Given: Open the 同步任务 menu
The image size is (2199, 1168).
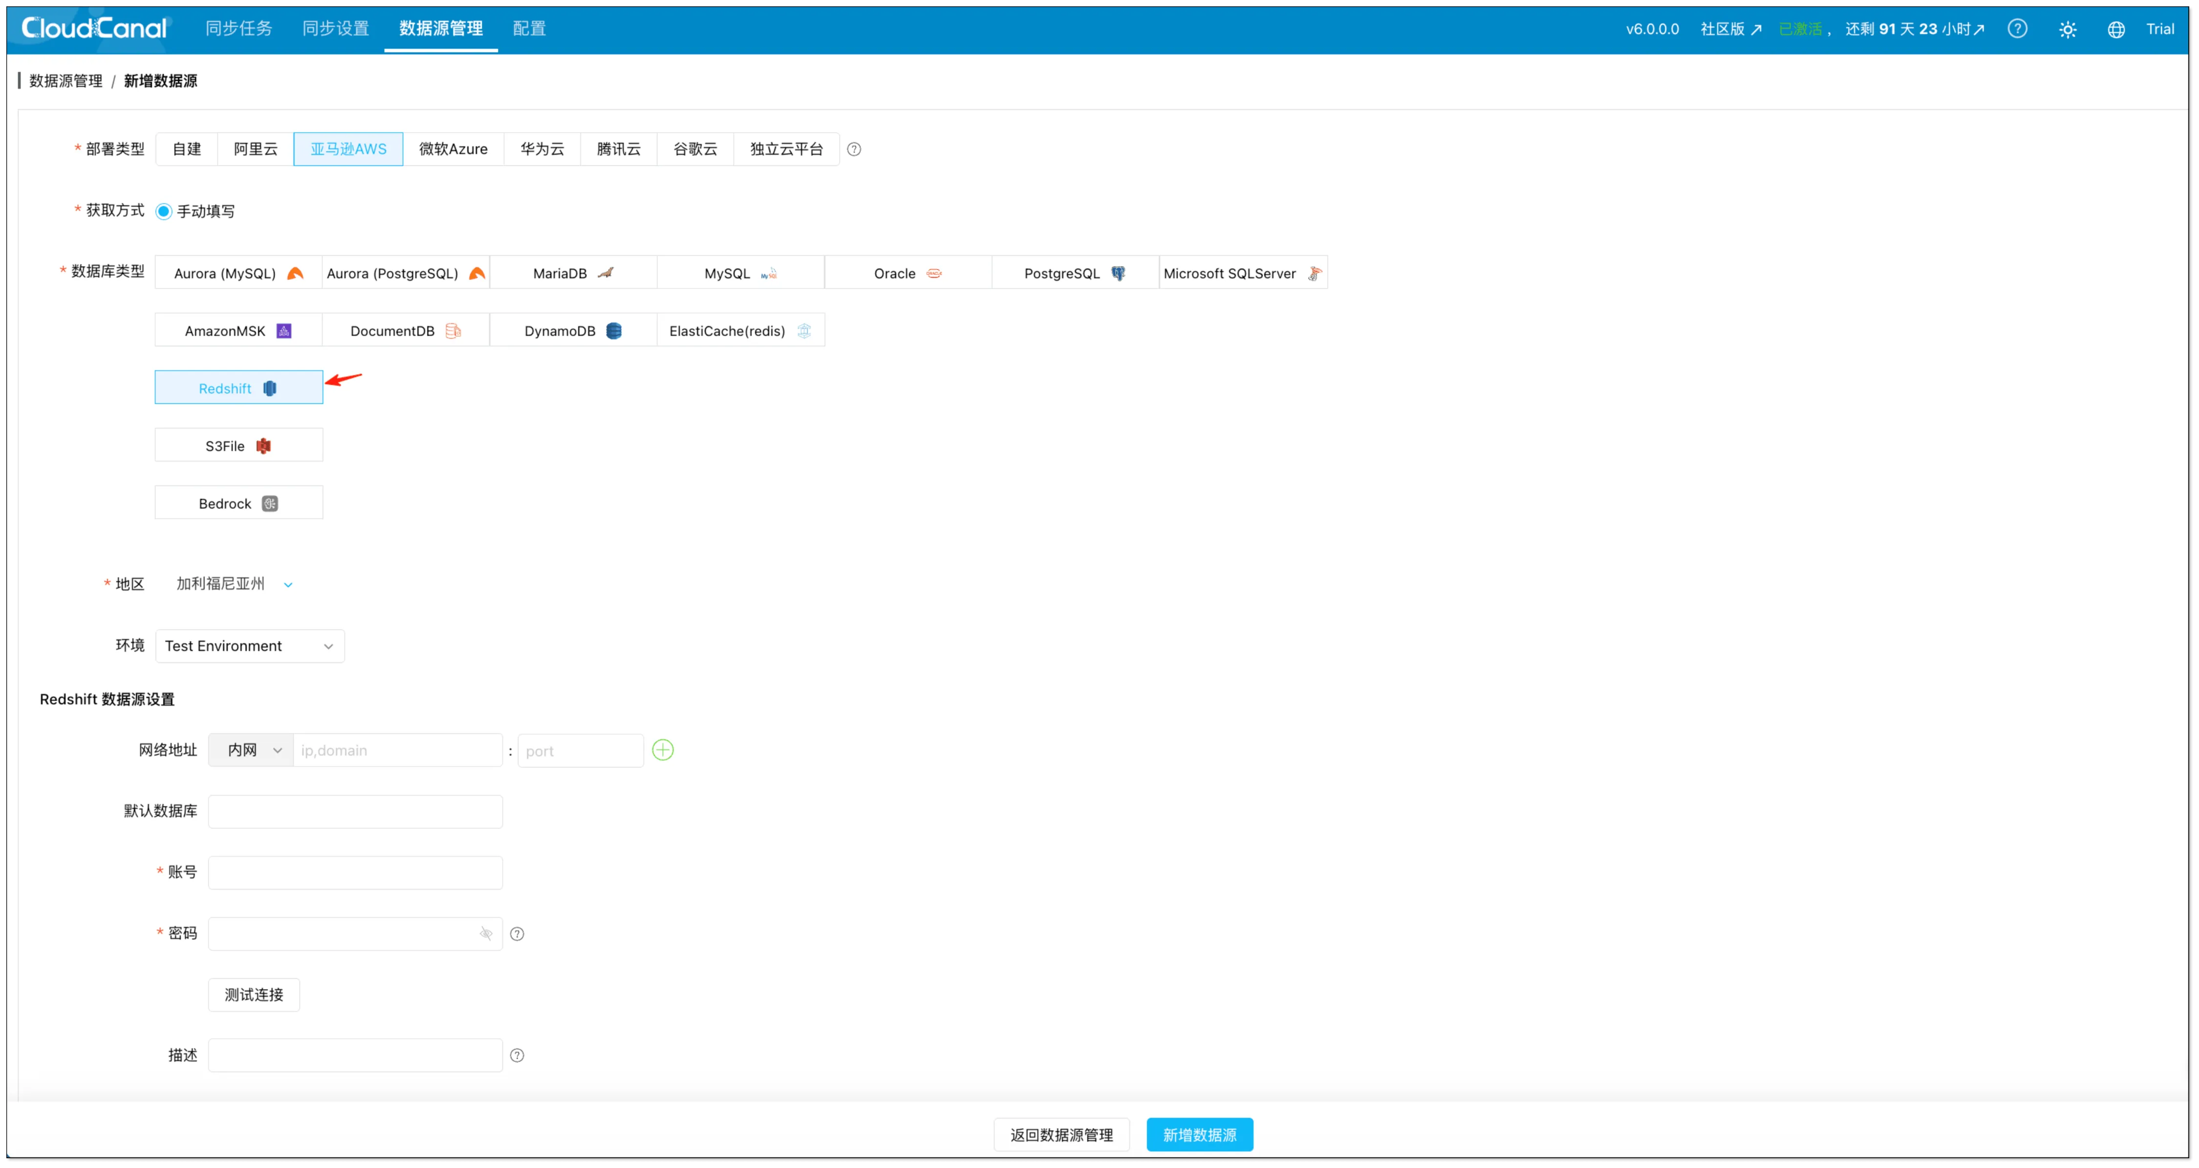Looking at the screenshot, I should 239,29.
